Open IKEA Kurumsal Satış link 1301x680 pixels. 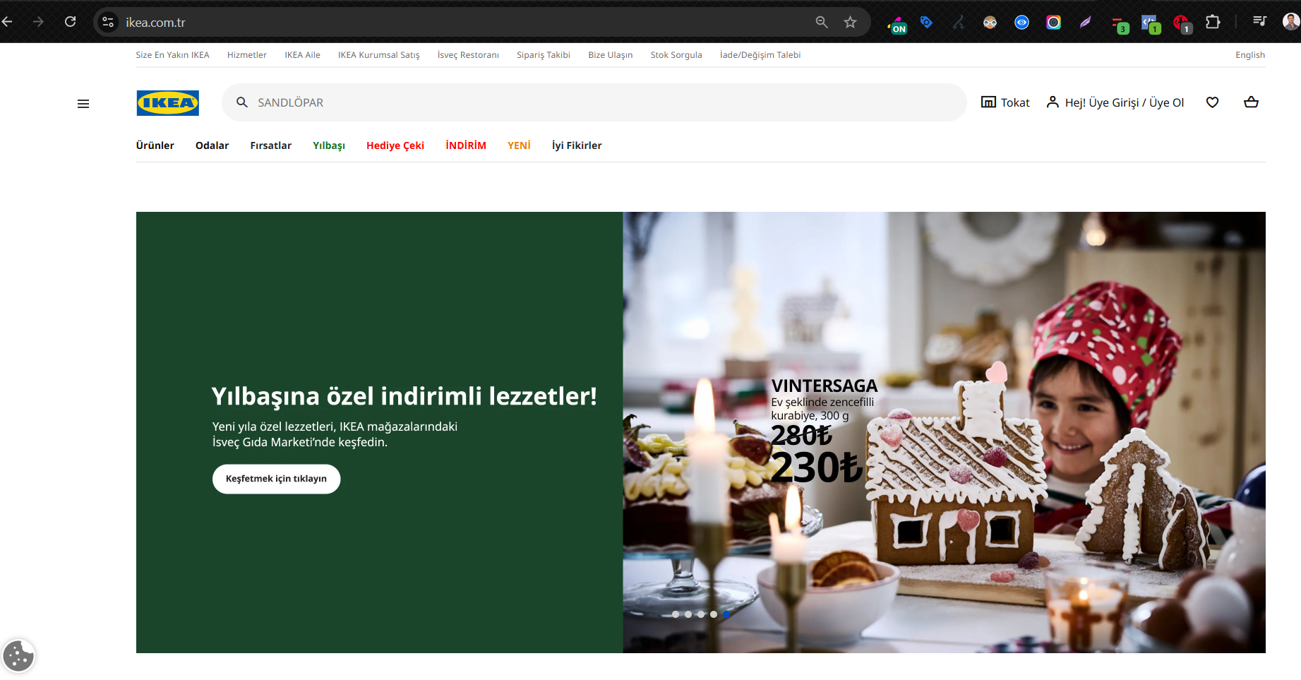pyautogui.click(x=379, y=55)
